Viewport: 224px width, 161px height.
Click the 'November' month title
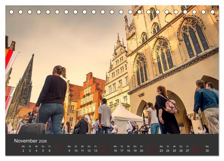point(26,141)
